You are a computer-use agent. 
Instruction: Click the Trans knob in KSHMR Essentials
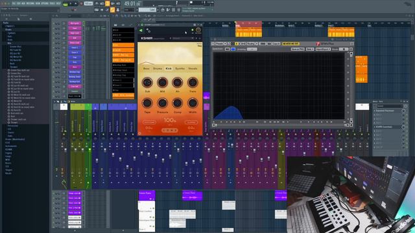pyautogui.click(x=193, y=82)
